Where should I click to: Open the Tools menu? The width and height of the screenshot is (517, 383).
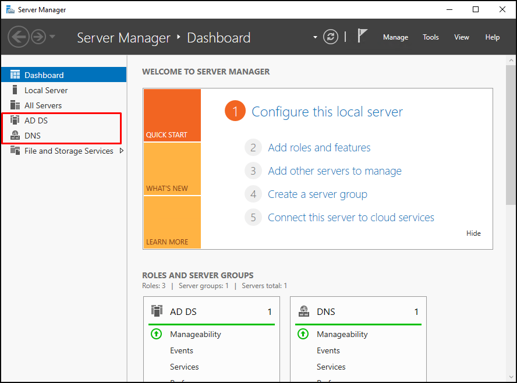(x=431, y=37)
